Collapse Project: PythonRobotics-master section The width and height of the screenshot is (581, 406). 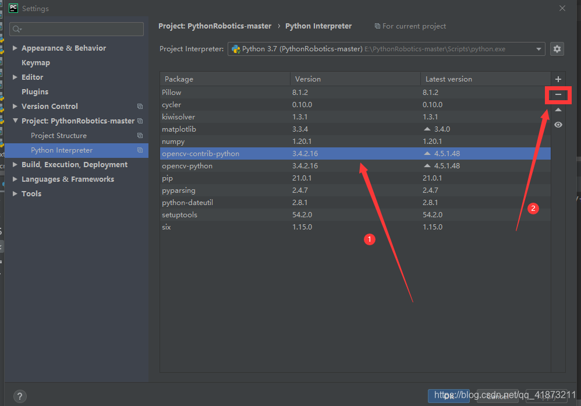click(x=15, y=121)
